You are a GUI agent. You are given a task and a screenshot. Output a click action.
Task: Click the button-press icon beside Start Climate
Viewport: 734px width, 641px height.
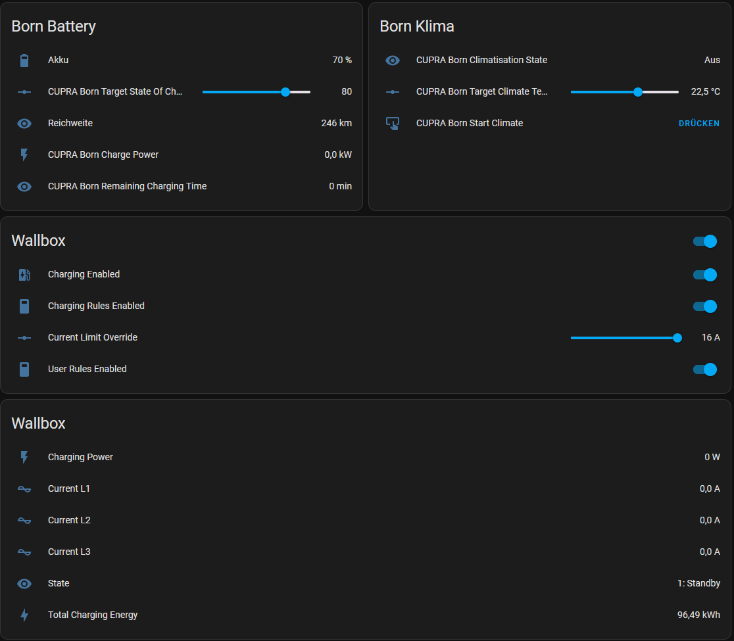tap(393, 124)
